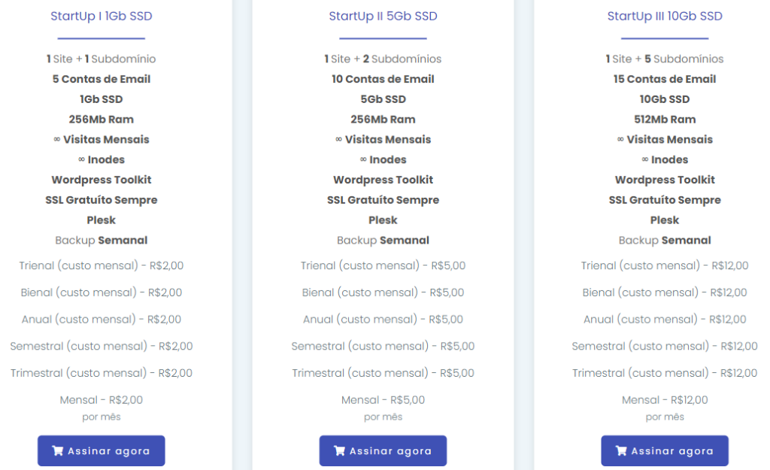Select Semestral R$2,00 pricing line
This screenshot has height=470, width=770.
[x=102, y=346]
